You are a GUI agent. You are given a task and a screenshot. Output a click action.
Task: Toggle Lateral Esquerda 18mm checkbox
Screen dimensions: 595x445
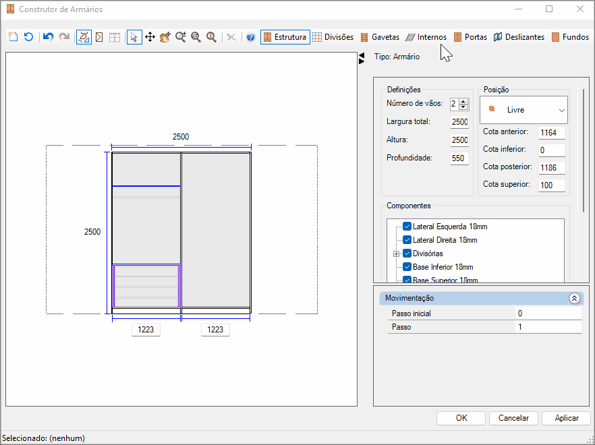(x=407, y=227)
